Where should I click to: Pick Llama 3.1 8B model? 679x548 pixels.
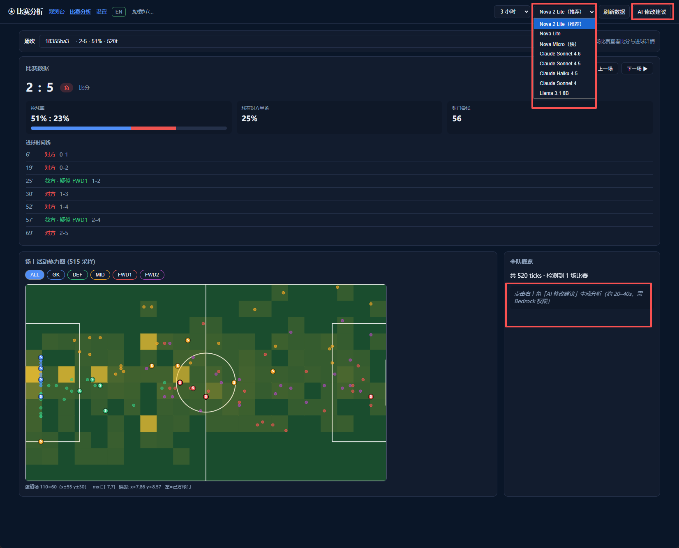(x=564, y=93)
